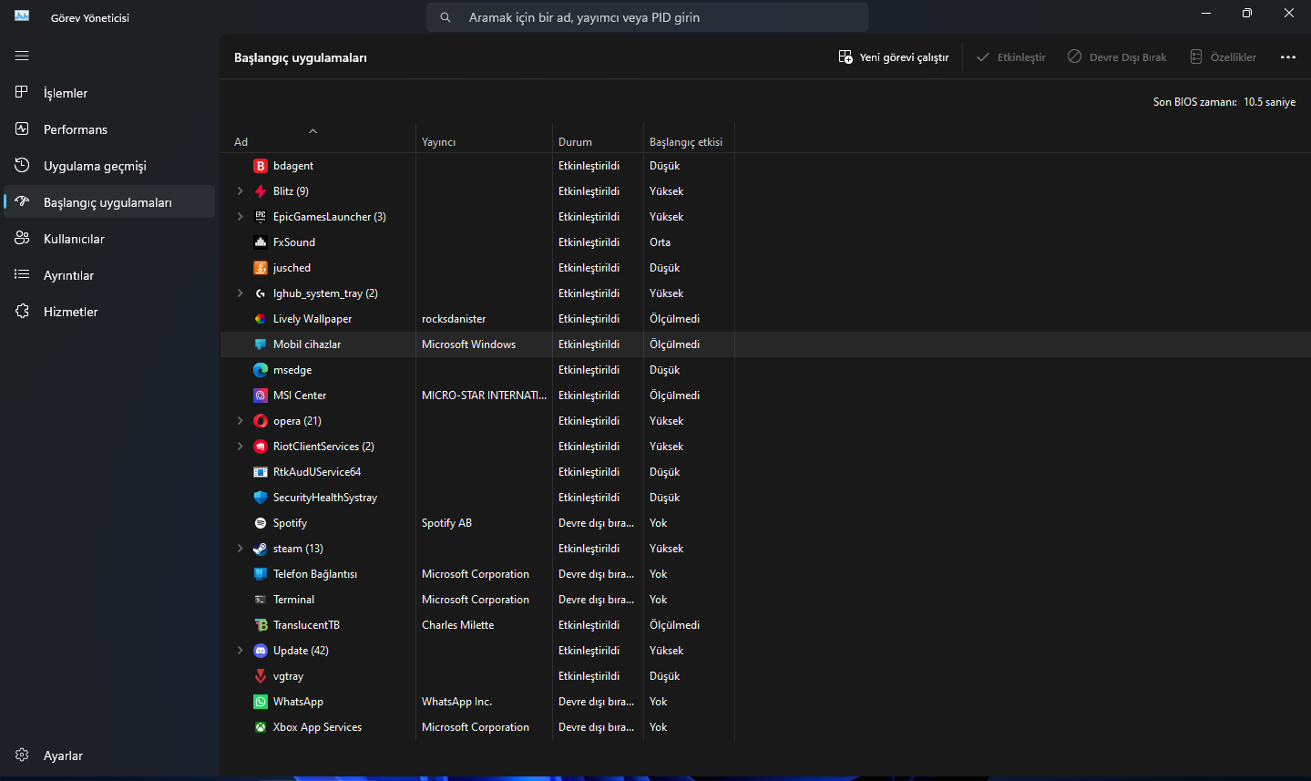Screen dimensions: 1311x781
Task: Sort by the Durum column header
Action: click(598, 139)
